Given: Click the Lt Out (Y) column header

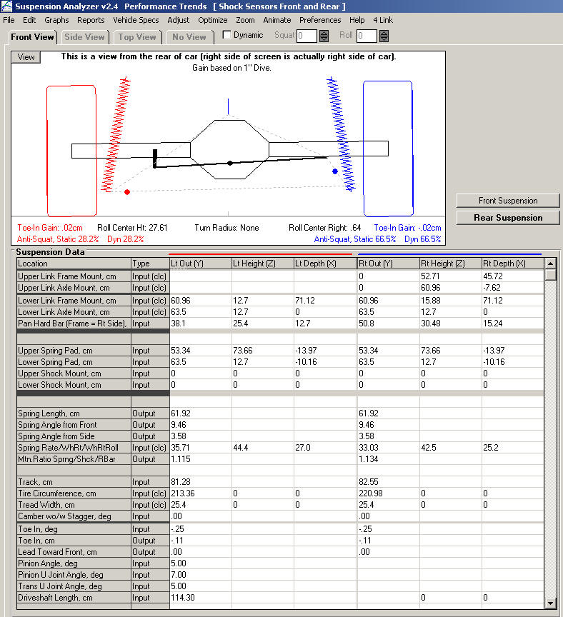Looking at the screenshot, I should click(x=200, y=264).
